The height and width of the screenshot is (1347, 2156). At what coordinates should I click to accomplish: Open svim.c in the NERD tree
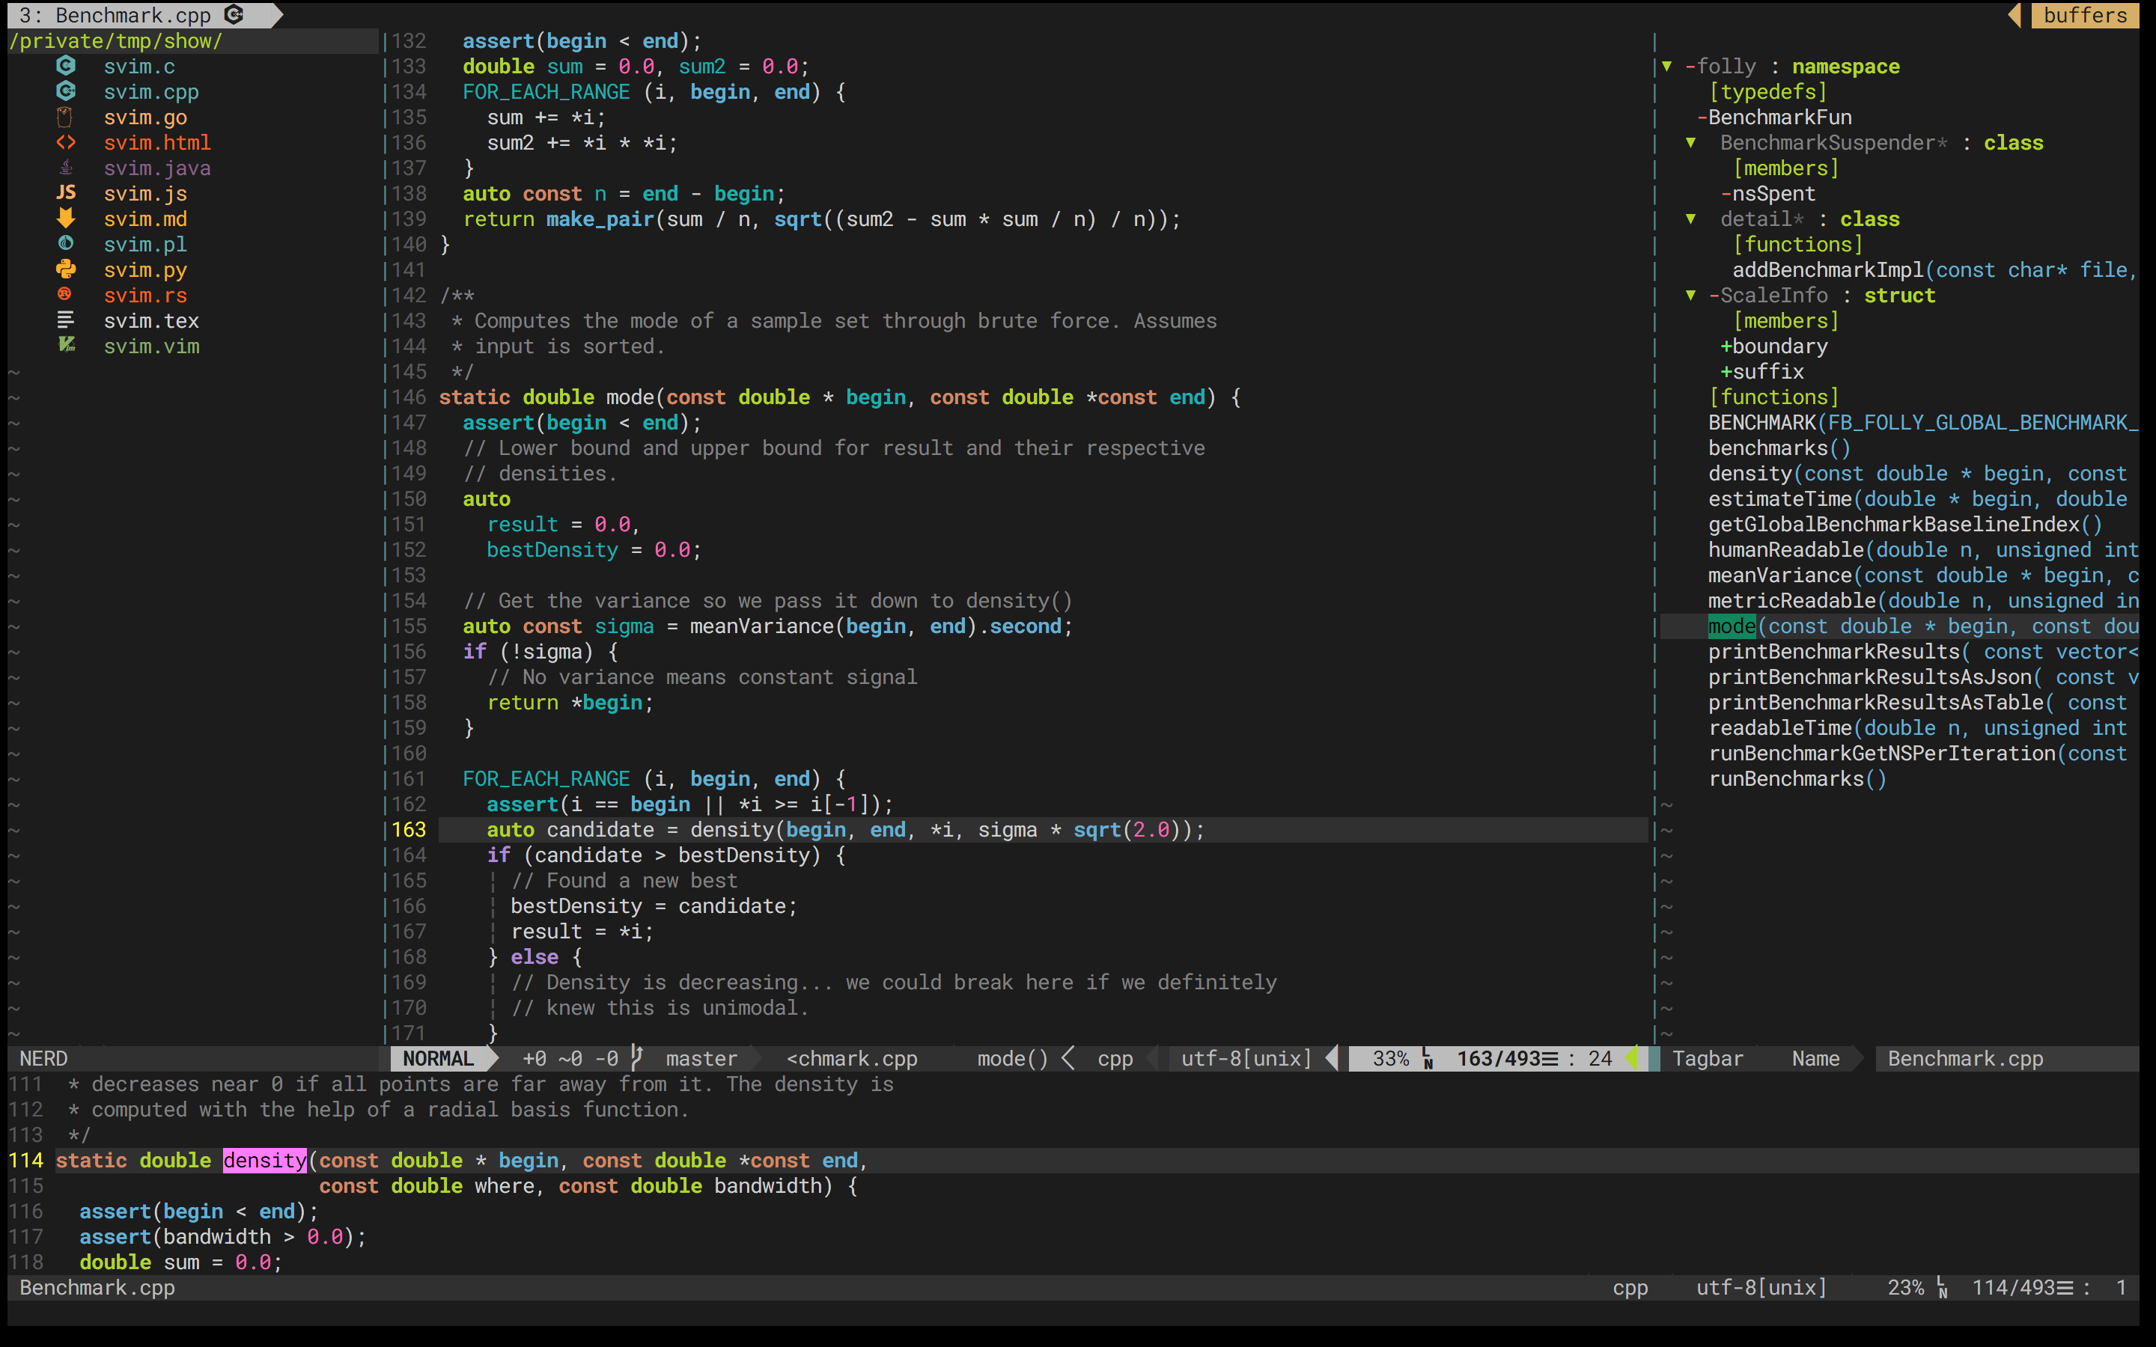139,67
